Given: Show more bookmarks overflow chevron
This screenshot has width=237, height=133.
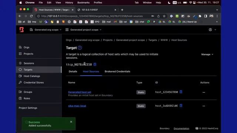Looking at the screenshot, I should (217, 22).
